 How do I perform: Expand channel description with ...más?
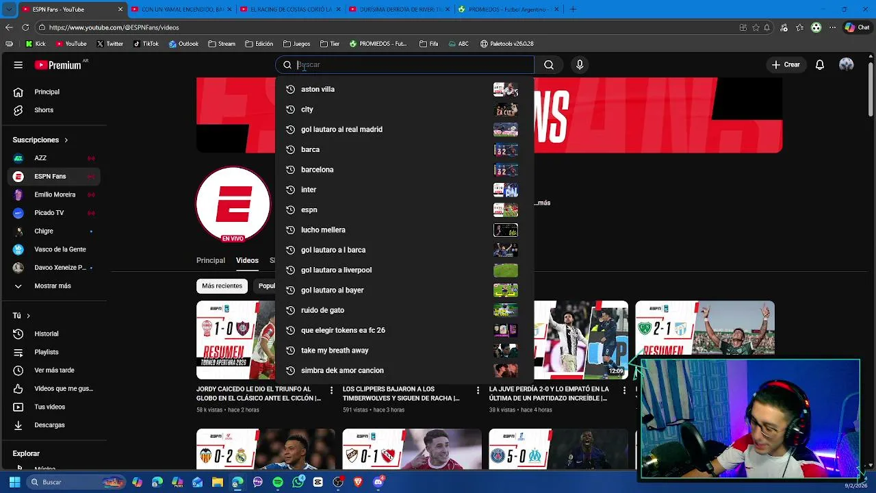[x=543, y=203]
